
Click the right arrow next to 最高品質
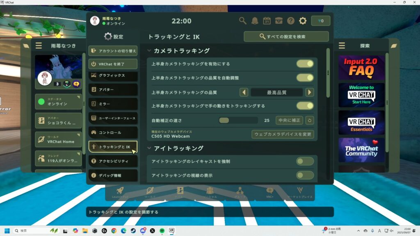(310, 93)
